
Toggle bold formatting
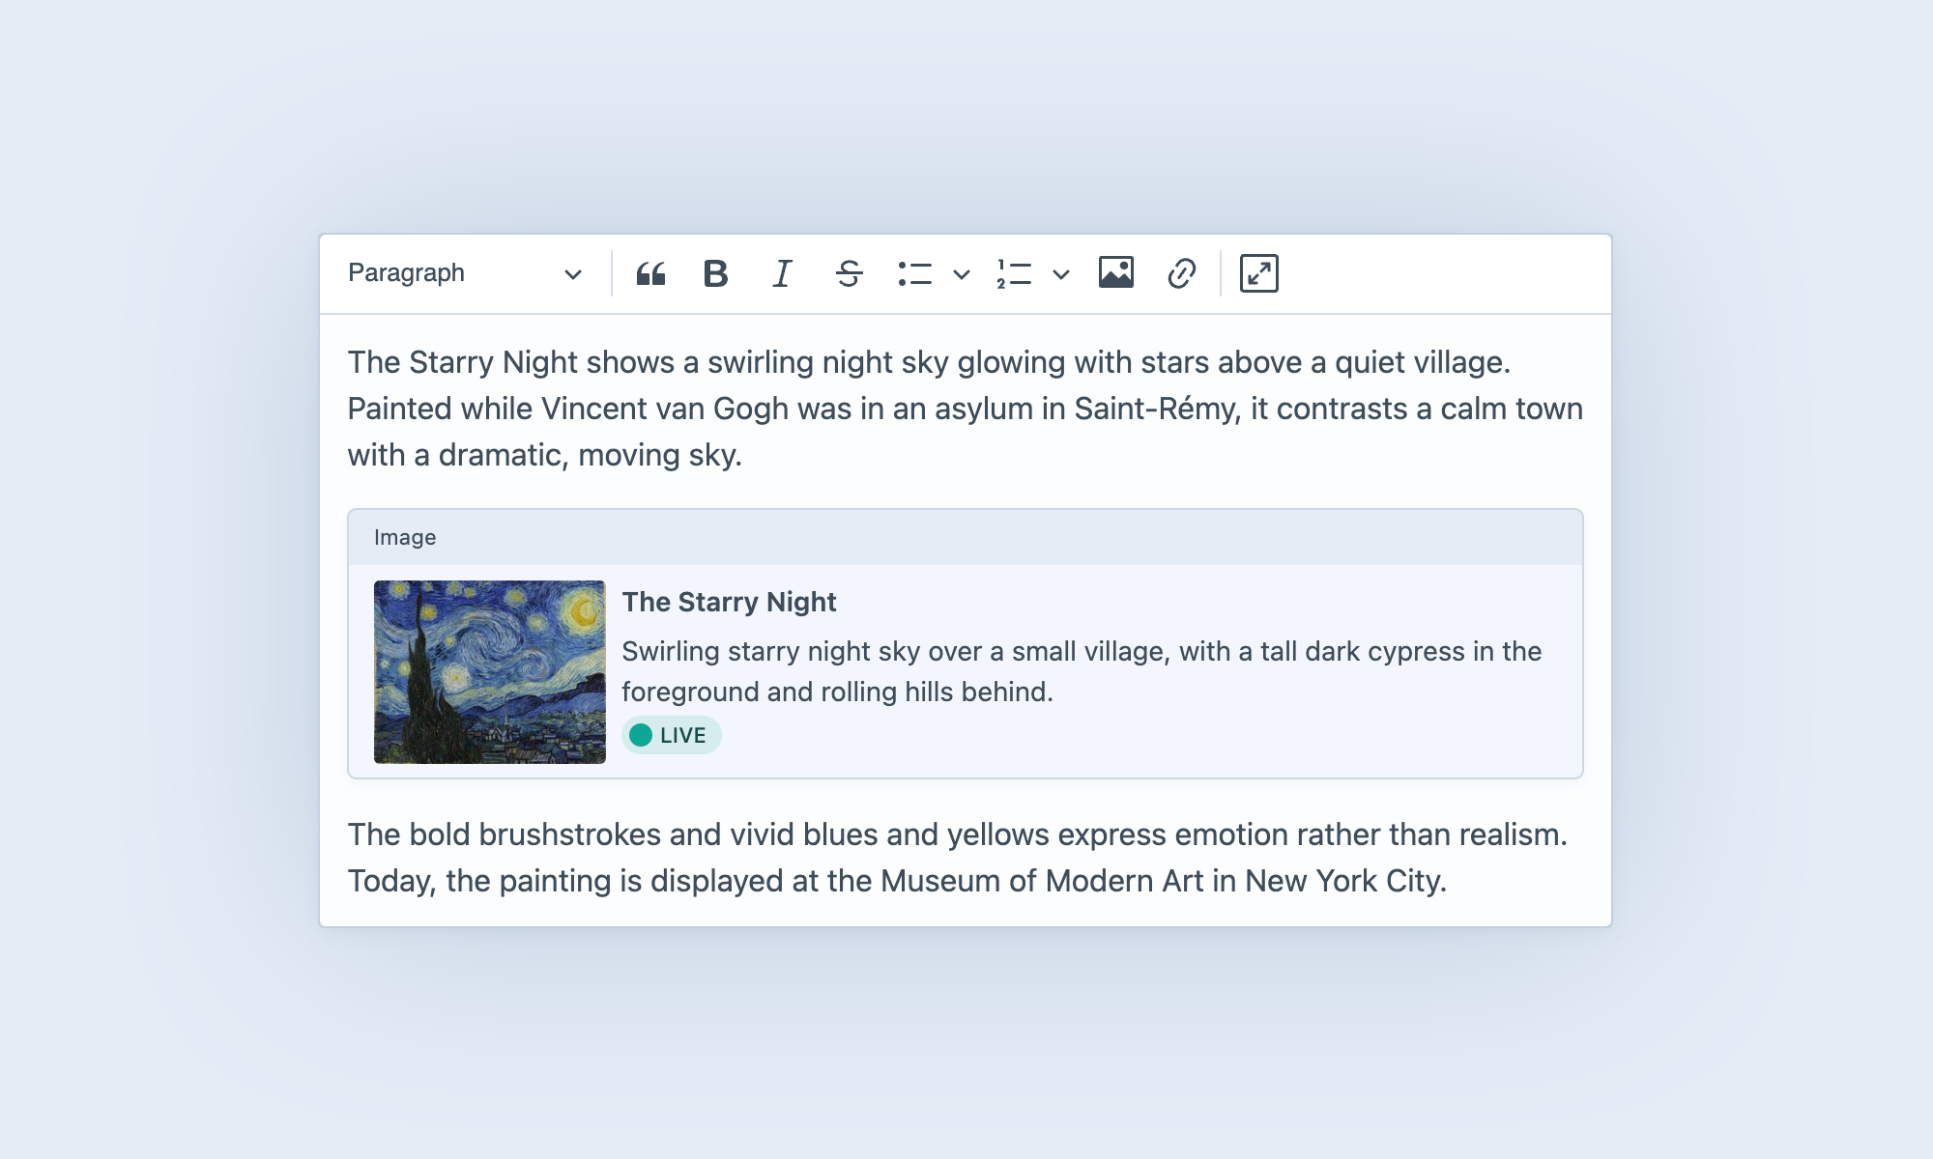tap(715, 274)
